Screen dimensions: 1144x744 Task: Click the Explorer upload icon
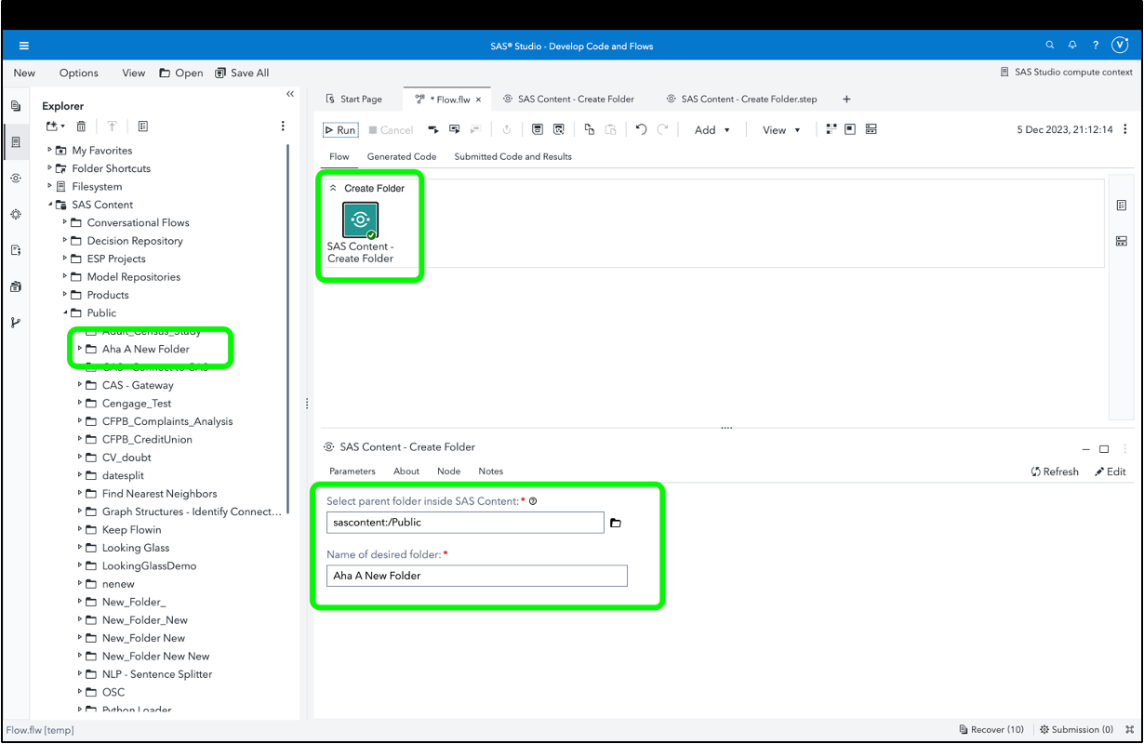point(112,126)
